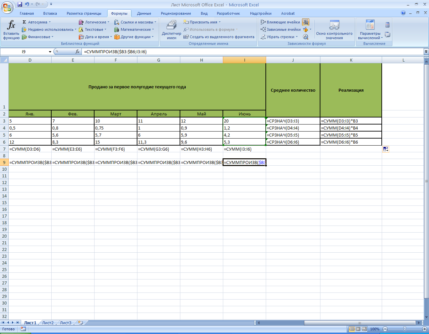Open the Текстовые functions menu
Image resolution: width=429 pixels, height=334 pixels.
coord(93,29)
